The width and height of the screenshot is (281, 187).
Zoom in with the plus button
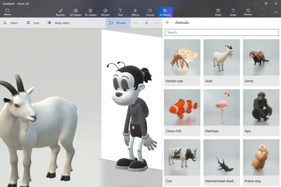(x=147, y=23)
